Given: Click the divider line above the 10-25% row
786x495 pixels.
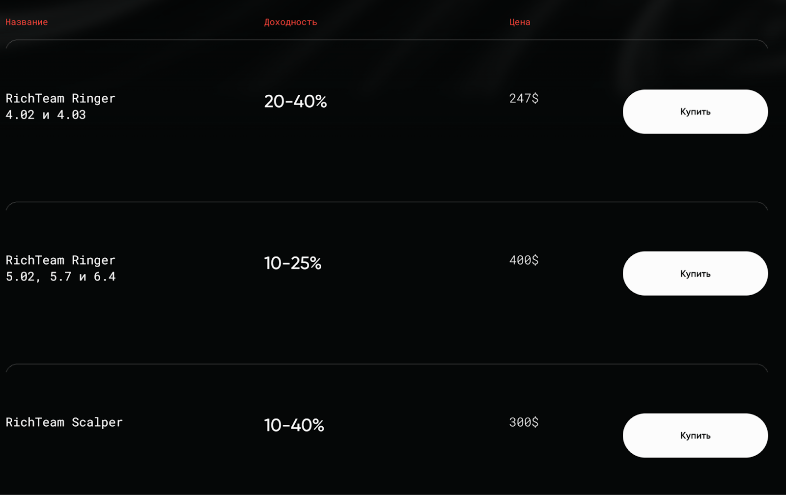Looking at the screenshot, I should click(387, 202).
